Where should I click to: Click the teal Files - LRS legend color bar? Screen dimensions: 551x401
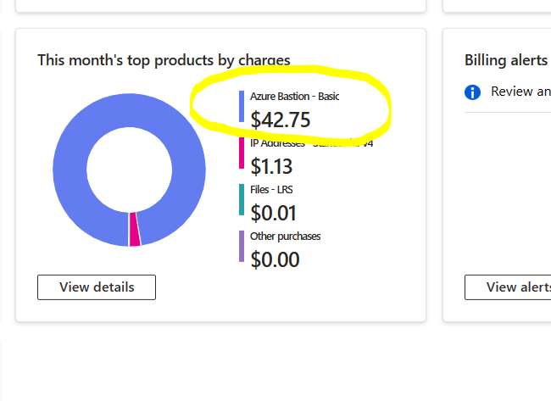tap(242, 199)
